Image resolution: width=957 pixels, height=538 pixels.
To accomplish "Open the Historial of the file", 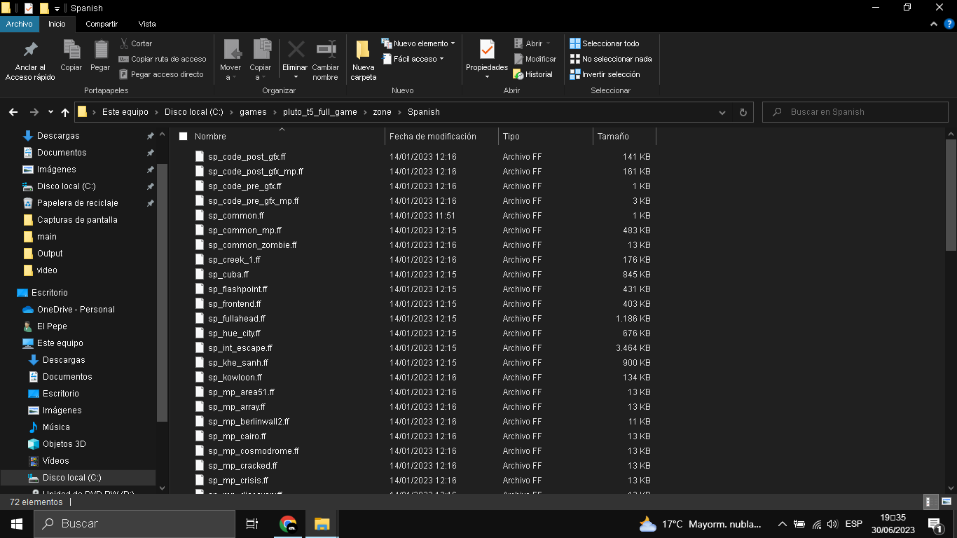I will click(x=533, y=74).
